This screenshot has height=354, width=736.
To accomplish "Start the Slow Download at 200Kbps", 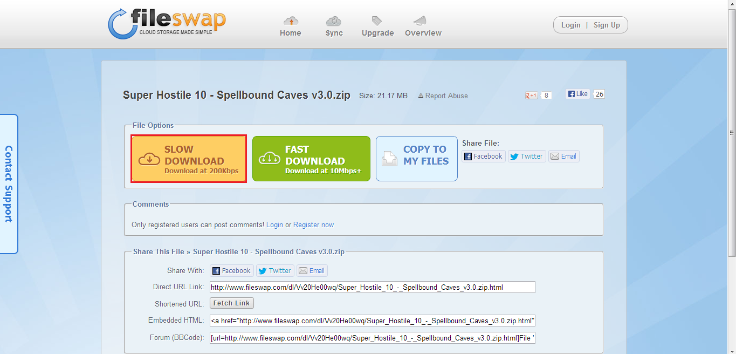I will point(189,159).
